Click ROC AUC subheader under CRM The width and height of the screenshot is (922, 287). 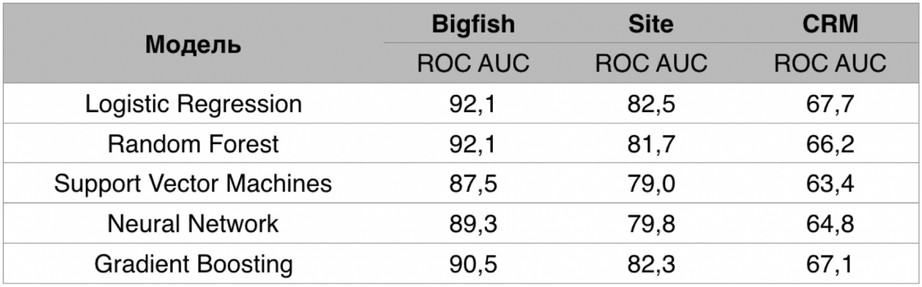point(830,63)
